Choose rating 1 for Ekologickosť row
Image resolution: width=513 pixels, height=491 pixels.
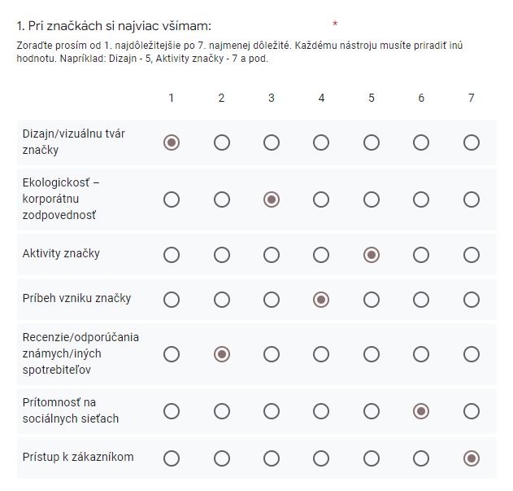pos(171,199)
